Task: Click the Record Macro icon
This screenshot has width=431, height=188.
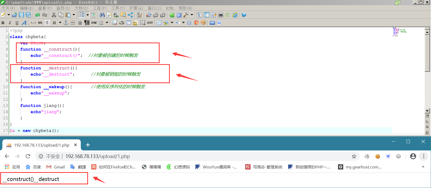Action: pos(149,15)
